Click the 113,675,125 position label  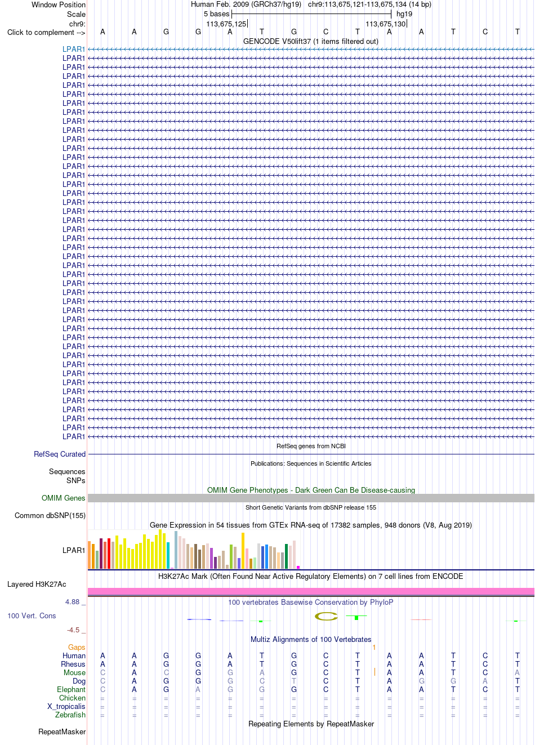tap(226, 24)
